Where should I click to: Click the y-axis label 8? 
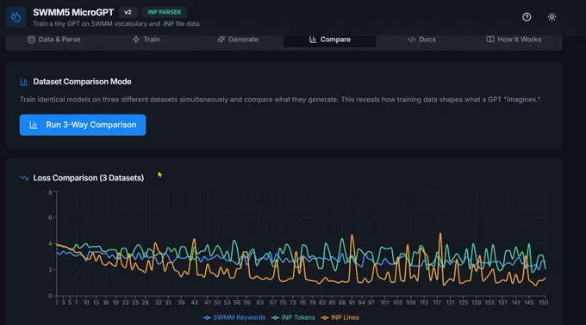coord(51,193)
